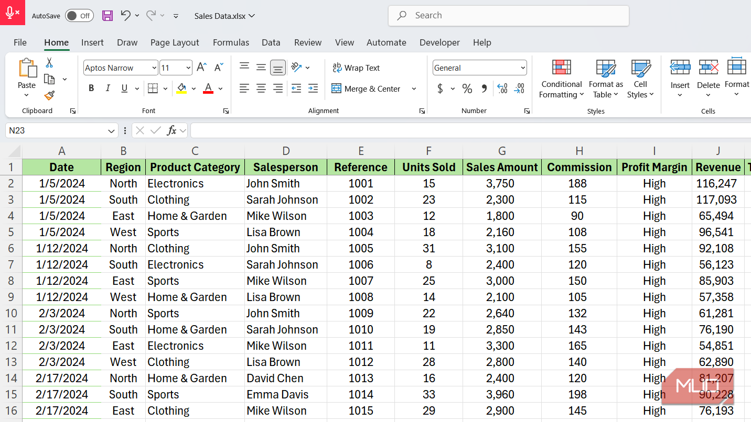Switch to the Formulas tab

231,42
